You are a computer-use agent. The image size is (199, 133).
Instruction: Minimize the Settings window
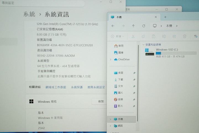point(101,2)
